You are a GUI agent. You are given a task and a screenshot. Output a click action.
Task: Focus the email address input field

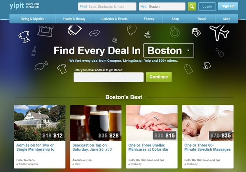pos(108,77)
